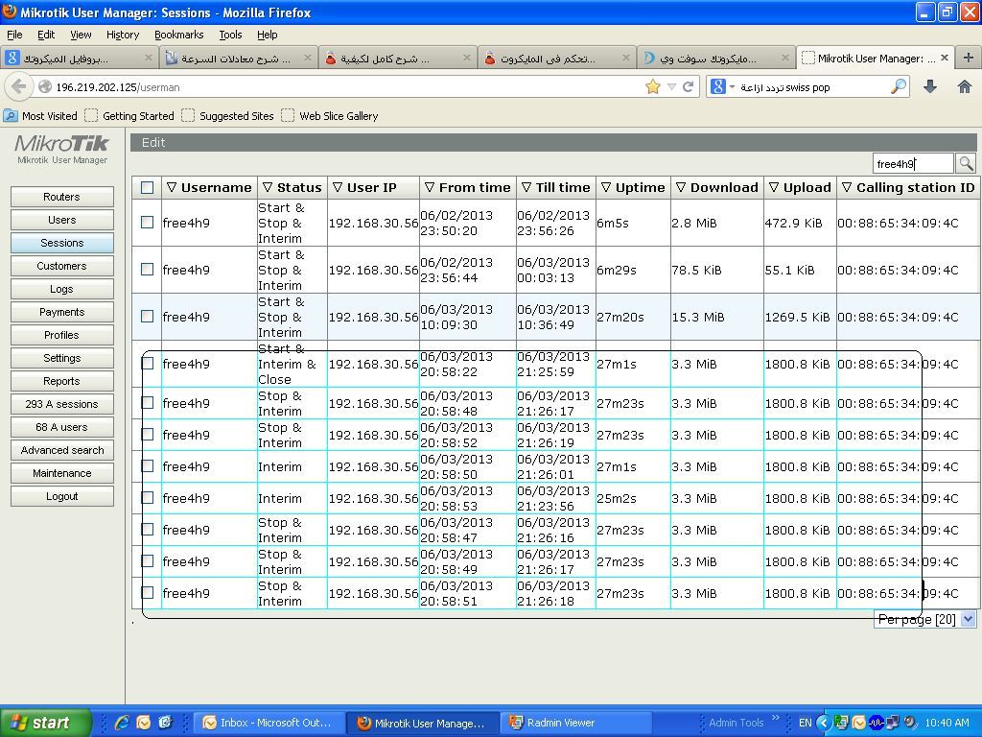Open the Maintenance section
This screenshot has width=982, height=737.
click(x=62, y=473)
